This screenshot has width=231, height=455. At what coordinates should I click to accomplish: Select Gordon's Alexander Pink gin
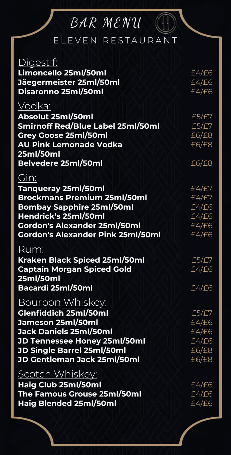coord(89,235)
